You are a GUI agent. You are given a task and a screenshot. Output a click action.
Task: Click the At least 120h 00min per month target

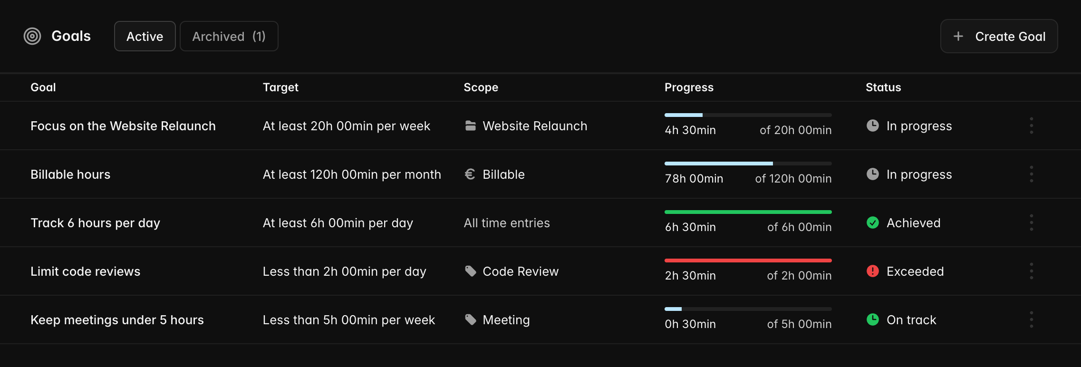click(x=352, y=174)
